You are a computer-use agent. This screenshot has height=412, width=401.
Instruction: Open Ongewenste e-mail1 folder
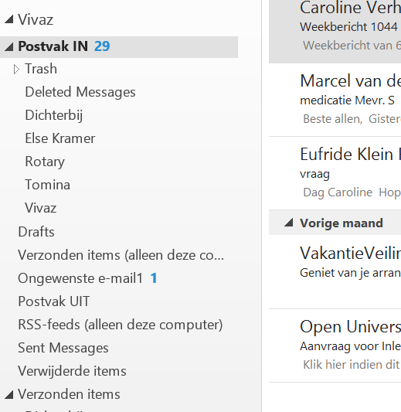tap(80, 278)
